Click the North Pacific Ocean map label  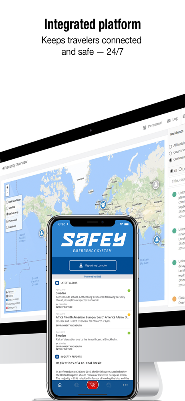22,238
